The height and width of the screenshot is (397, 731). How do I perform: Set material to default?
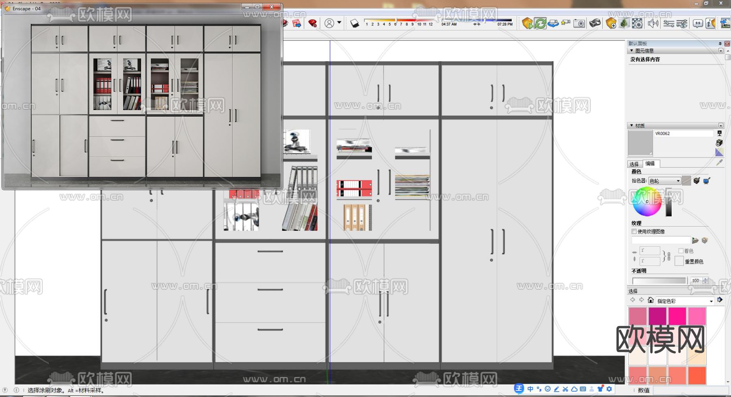[719, 152]
